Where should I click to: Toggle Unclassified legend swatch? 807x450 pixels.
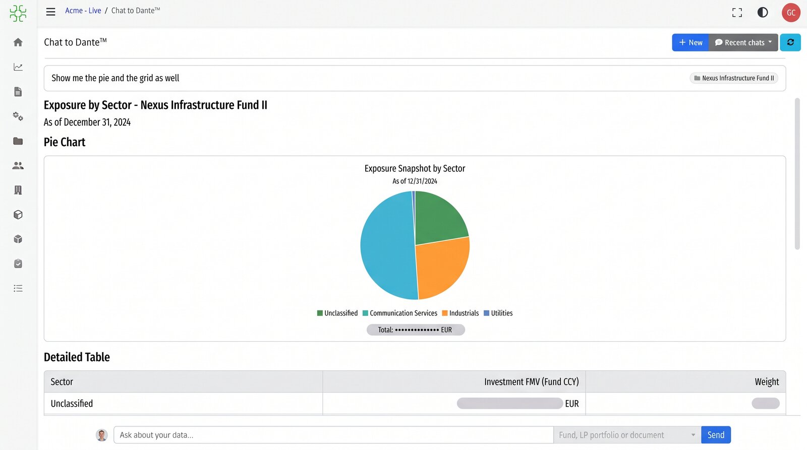320,313
